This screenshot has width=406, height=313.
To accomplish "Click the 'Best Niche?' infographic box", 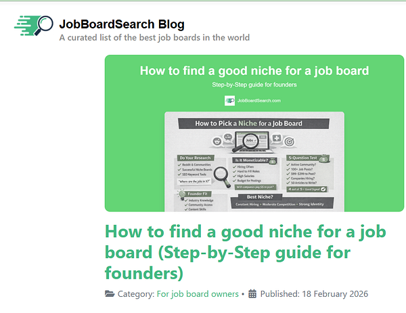I will pyautogui.click(x=282, y=201).
